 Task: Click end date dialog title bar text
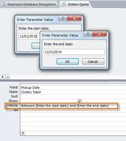(60, 35)
